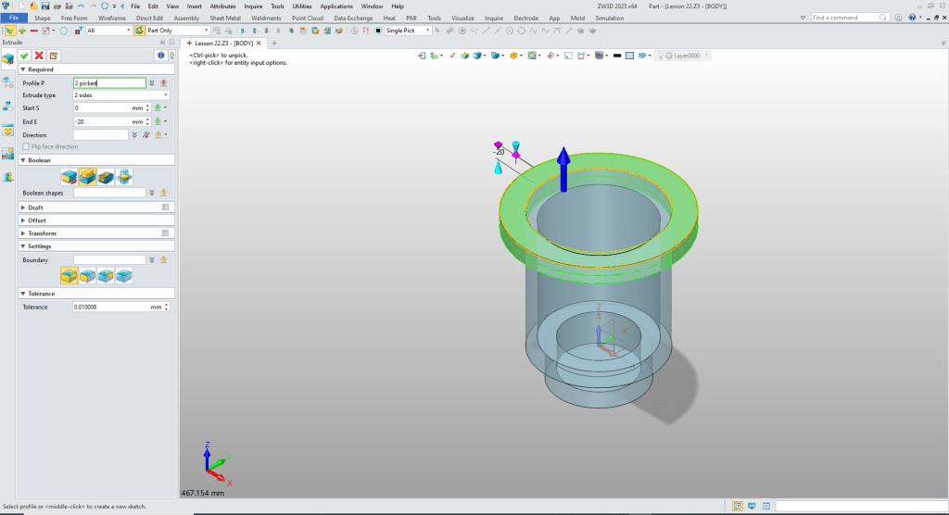Select the Boolean Intersect icon
The width and height of the screenshot is (949, 515).
[124, 176]
